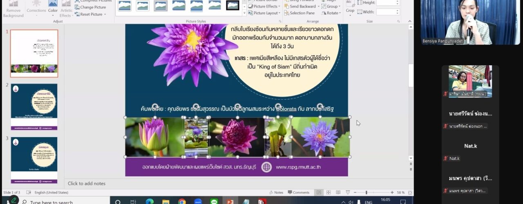This screenshot has width=523, height=204.
Task: Expand the Reset Picture dropdown arrow
Action: coord(105,14)
